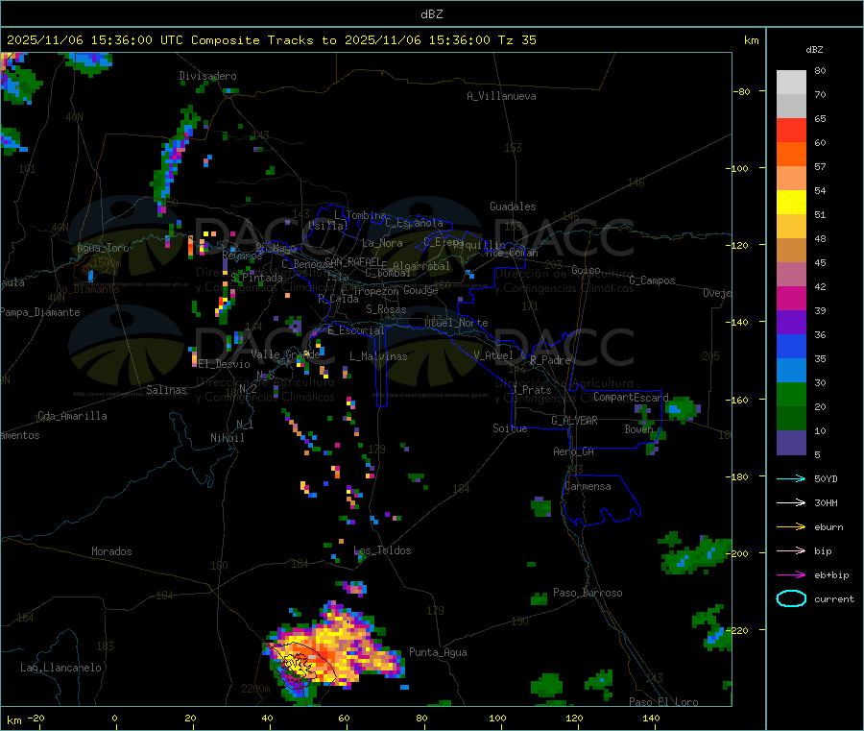Click the composite tracks timestamp header text
The width and height of the screenshot is (864, 731).
click(272, 40)
